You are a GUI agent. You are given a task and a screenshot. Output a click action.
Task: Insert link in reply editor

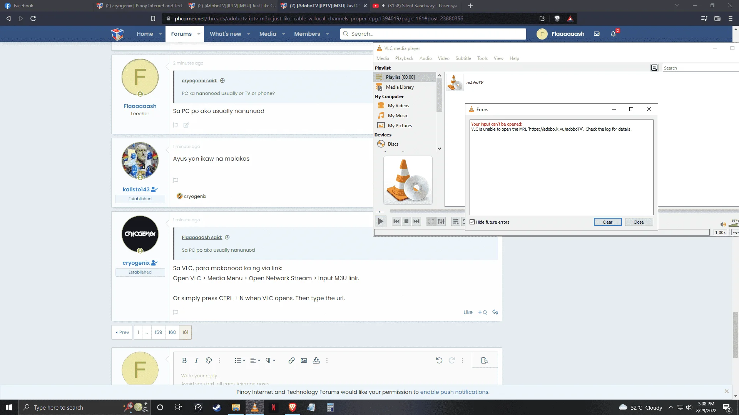291,360
